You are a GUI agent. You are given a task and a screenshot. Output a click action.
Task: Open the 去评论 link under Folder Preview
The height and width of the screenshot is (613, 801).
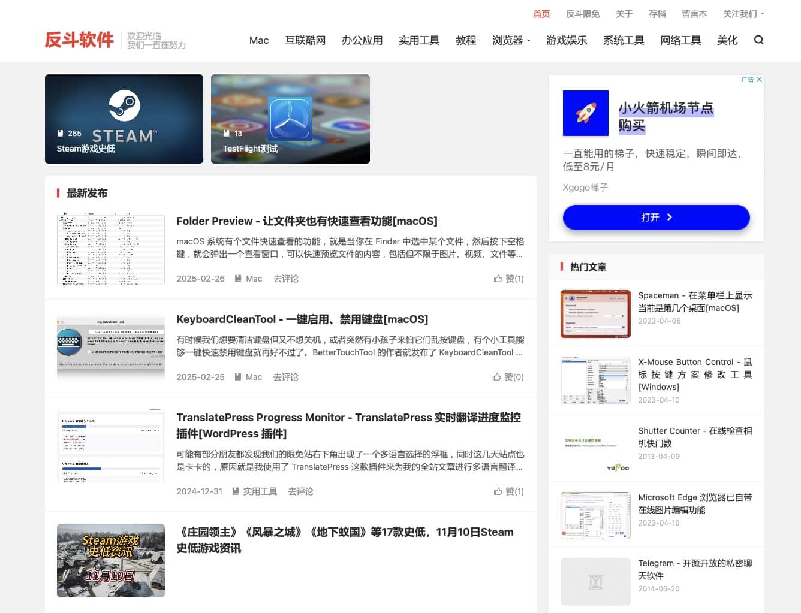(286, 278)
